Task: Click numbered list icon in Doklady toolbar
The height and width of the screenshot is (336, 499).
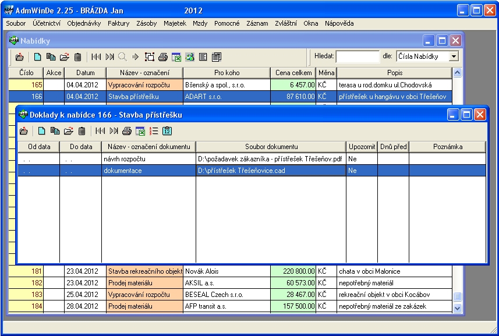Action: [x=154, y=131]
